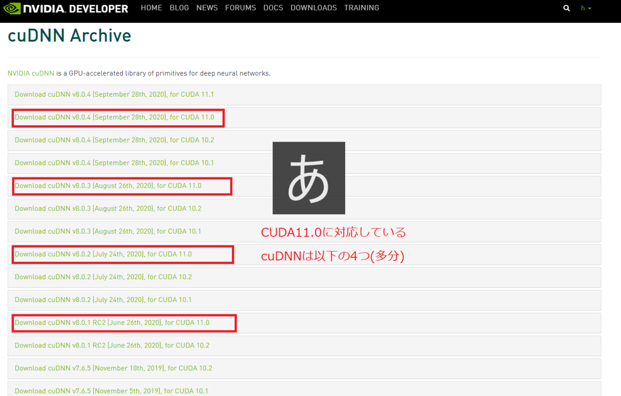
Task: Select DOWNLOADS in the navigation bar
Action: pyautogui.click(x=314, y=8)
